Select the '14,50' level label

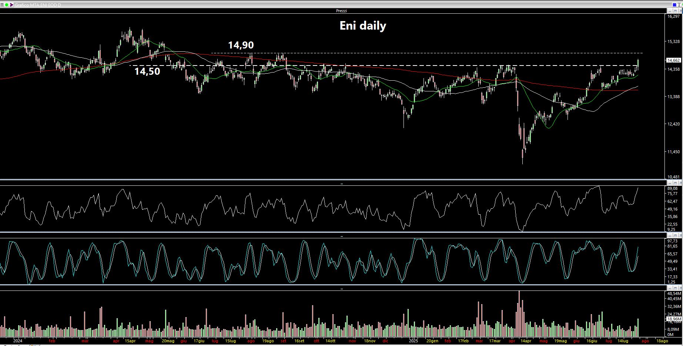pyautogui.click(x=147, y=71)
